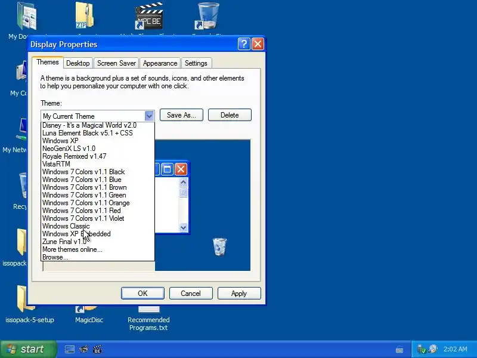Click the disc tray icon beside the clock
Viewport: 477px width, 358px height.
click(x=433, y=348)
